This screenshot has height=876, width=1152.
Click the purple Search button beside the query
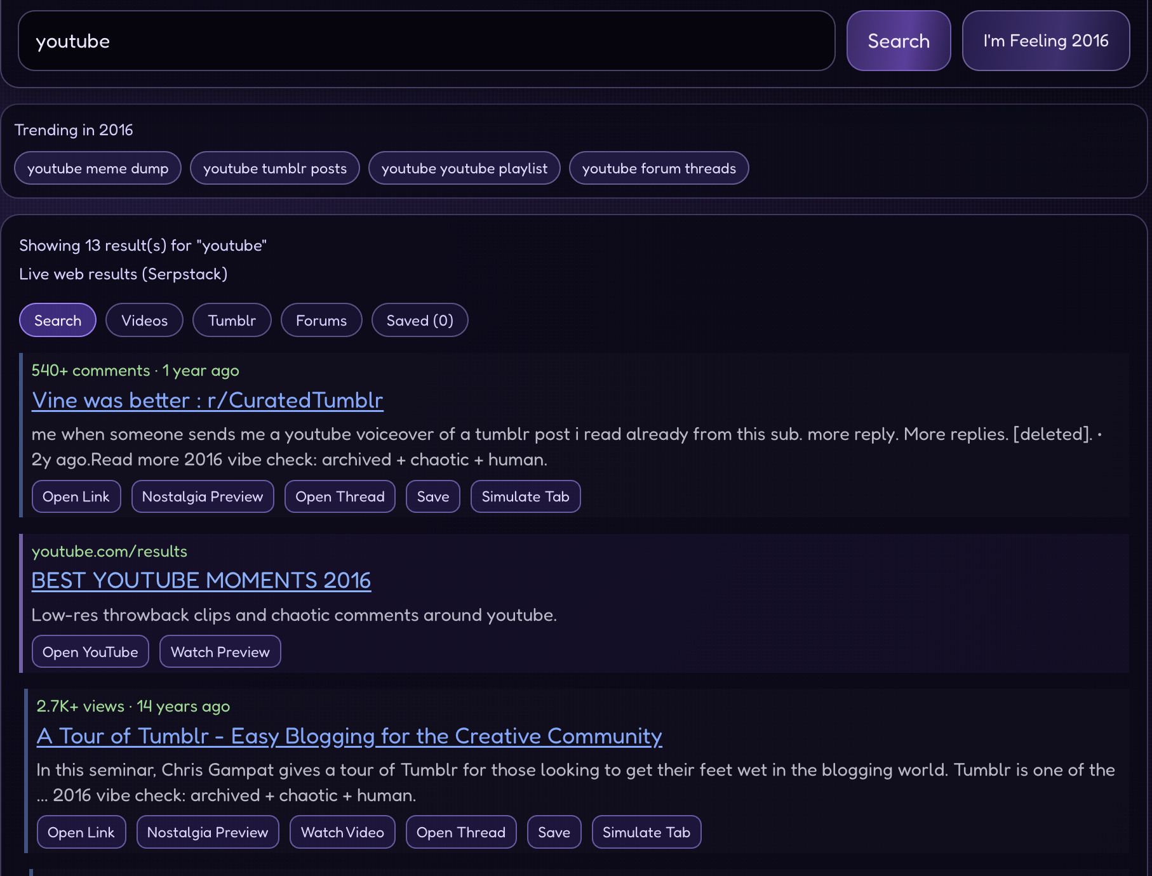click(899, 41)
